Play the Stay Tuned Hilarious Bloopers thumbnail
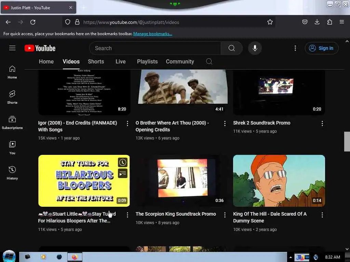The width and height of the screenshot is (350, 262). coord(84,181)
